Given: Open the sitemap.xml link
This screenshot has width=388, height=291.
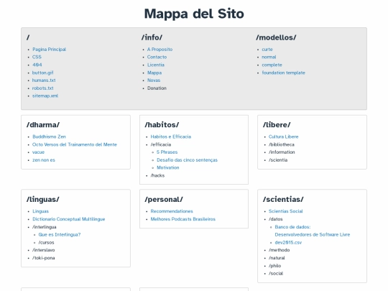Looking at the screenshot, I should coord(45,96).
